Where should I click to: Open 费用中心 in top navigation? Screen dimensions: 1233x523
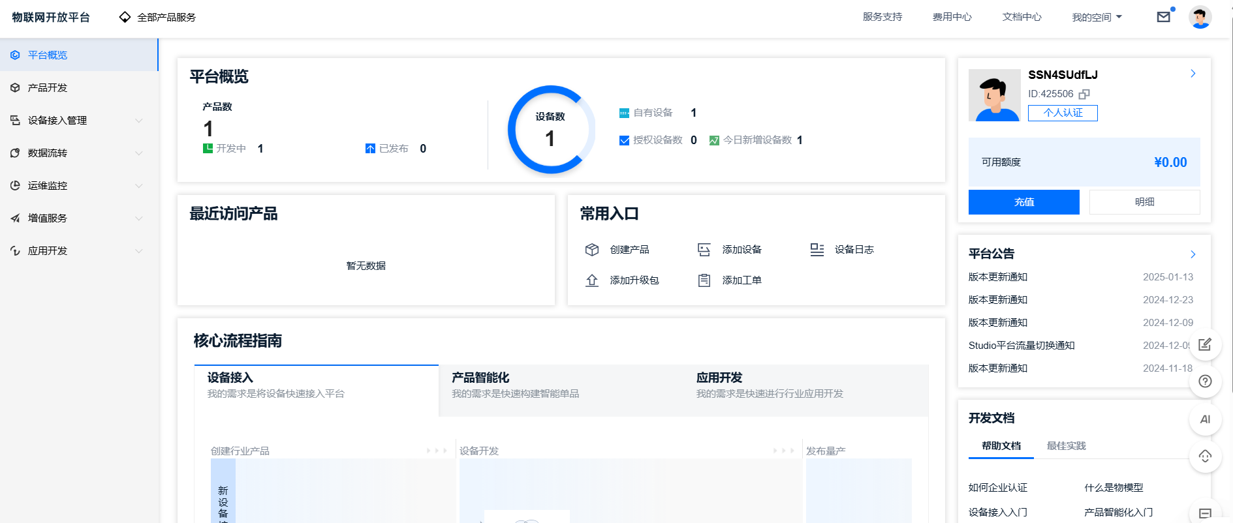(x=952, y=17)
